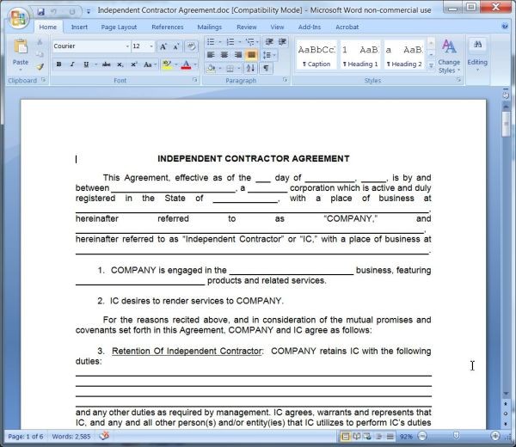Customize Quick Access Toolbar dropdown
Image resolution: width=516 pixels, height=447 pixels.
click(89, 11)
